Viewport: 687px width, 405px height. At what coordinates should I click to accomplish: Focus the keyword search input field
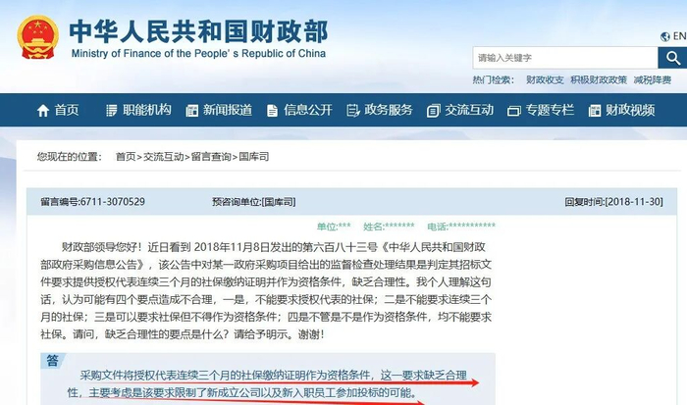pos(565,57)
